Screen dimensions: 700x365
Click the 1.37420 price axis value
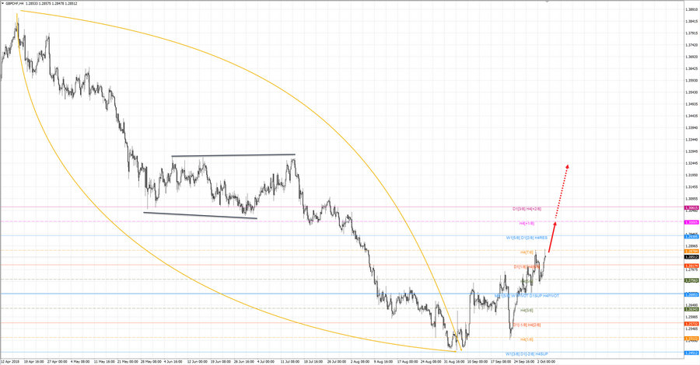[x=691, y=45]
